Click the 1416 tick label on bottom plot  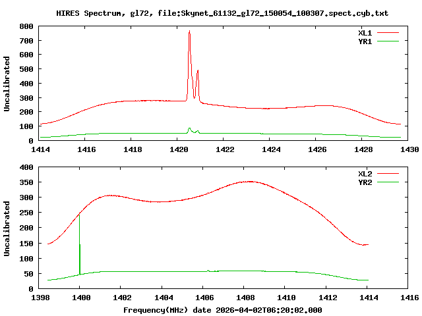[409, 298]
